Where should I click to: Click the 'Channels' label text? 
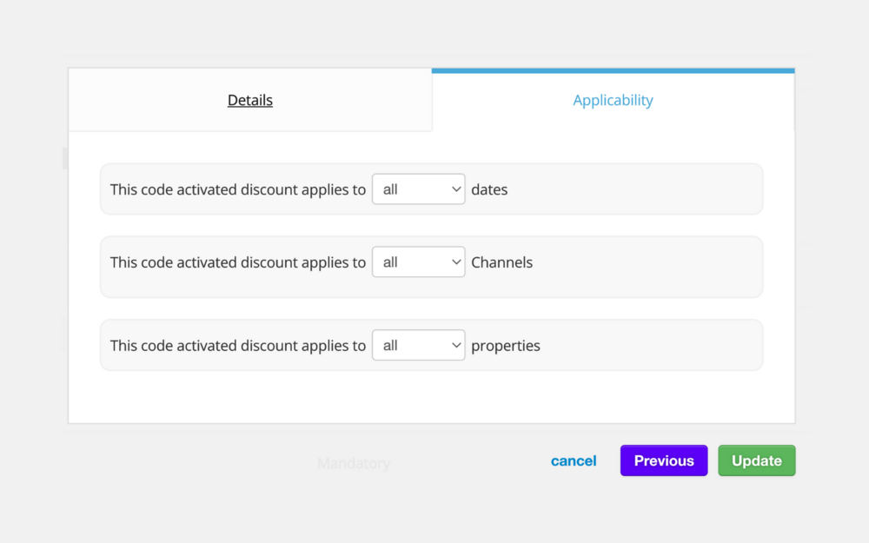tap(501, 262)
